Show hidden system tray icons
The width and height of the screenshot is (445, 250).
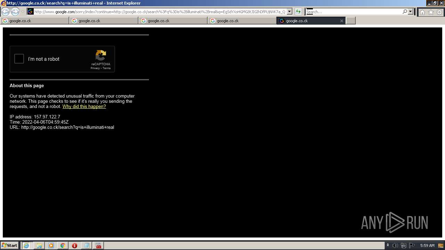(x=388, y=245)
